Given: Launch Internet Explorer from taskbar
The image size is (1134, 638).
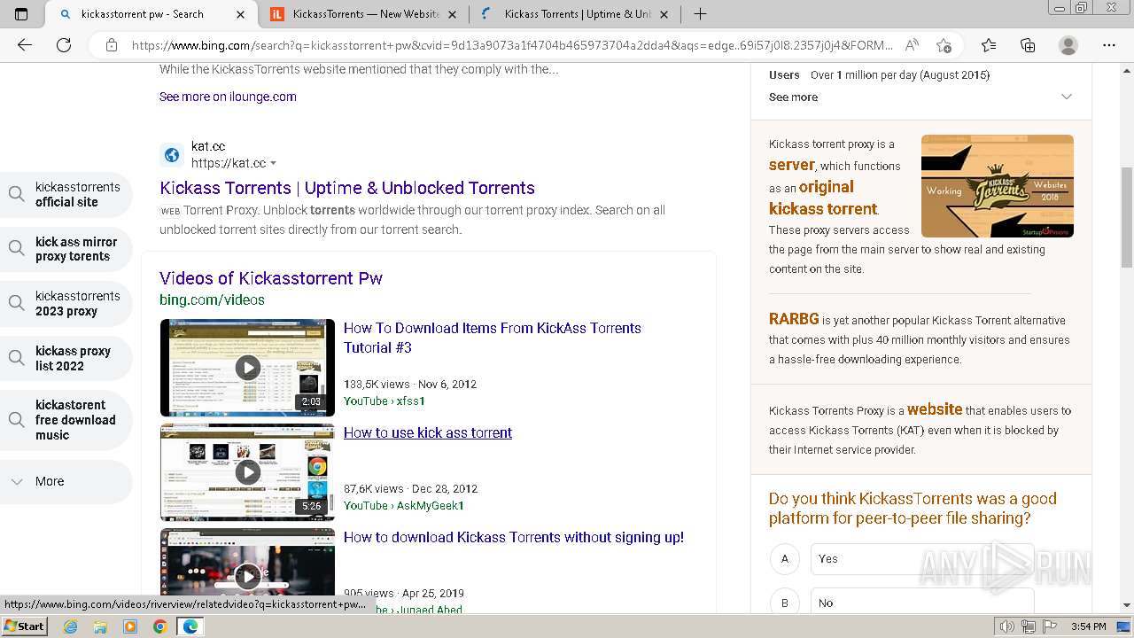Looking at the screenshot, I should pos(71,626).
